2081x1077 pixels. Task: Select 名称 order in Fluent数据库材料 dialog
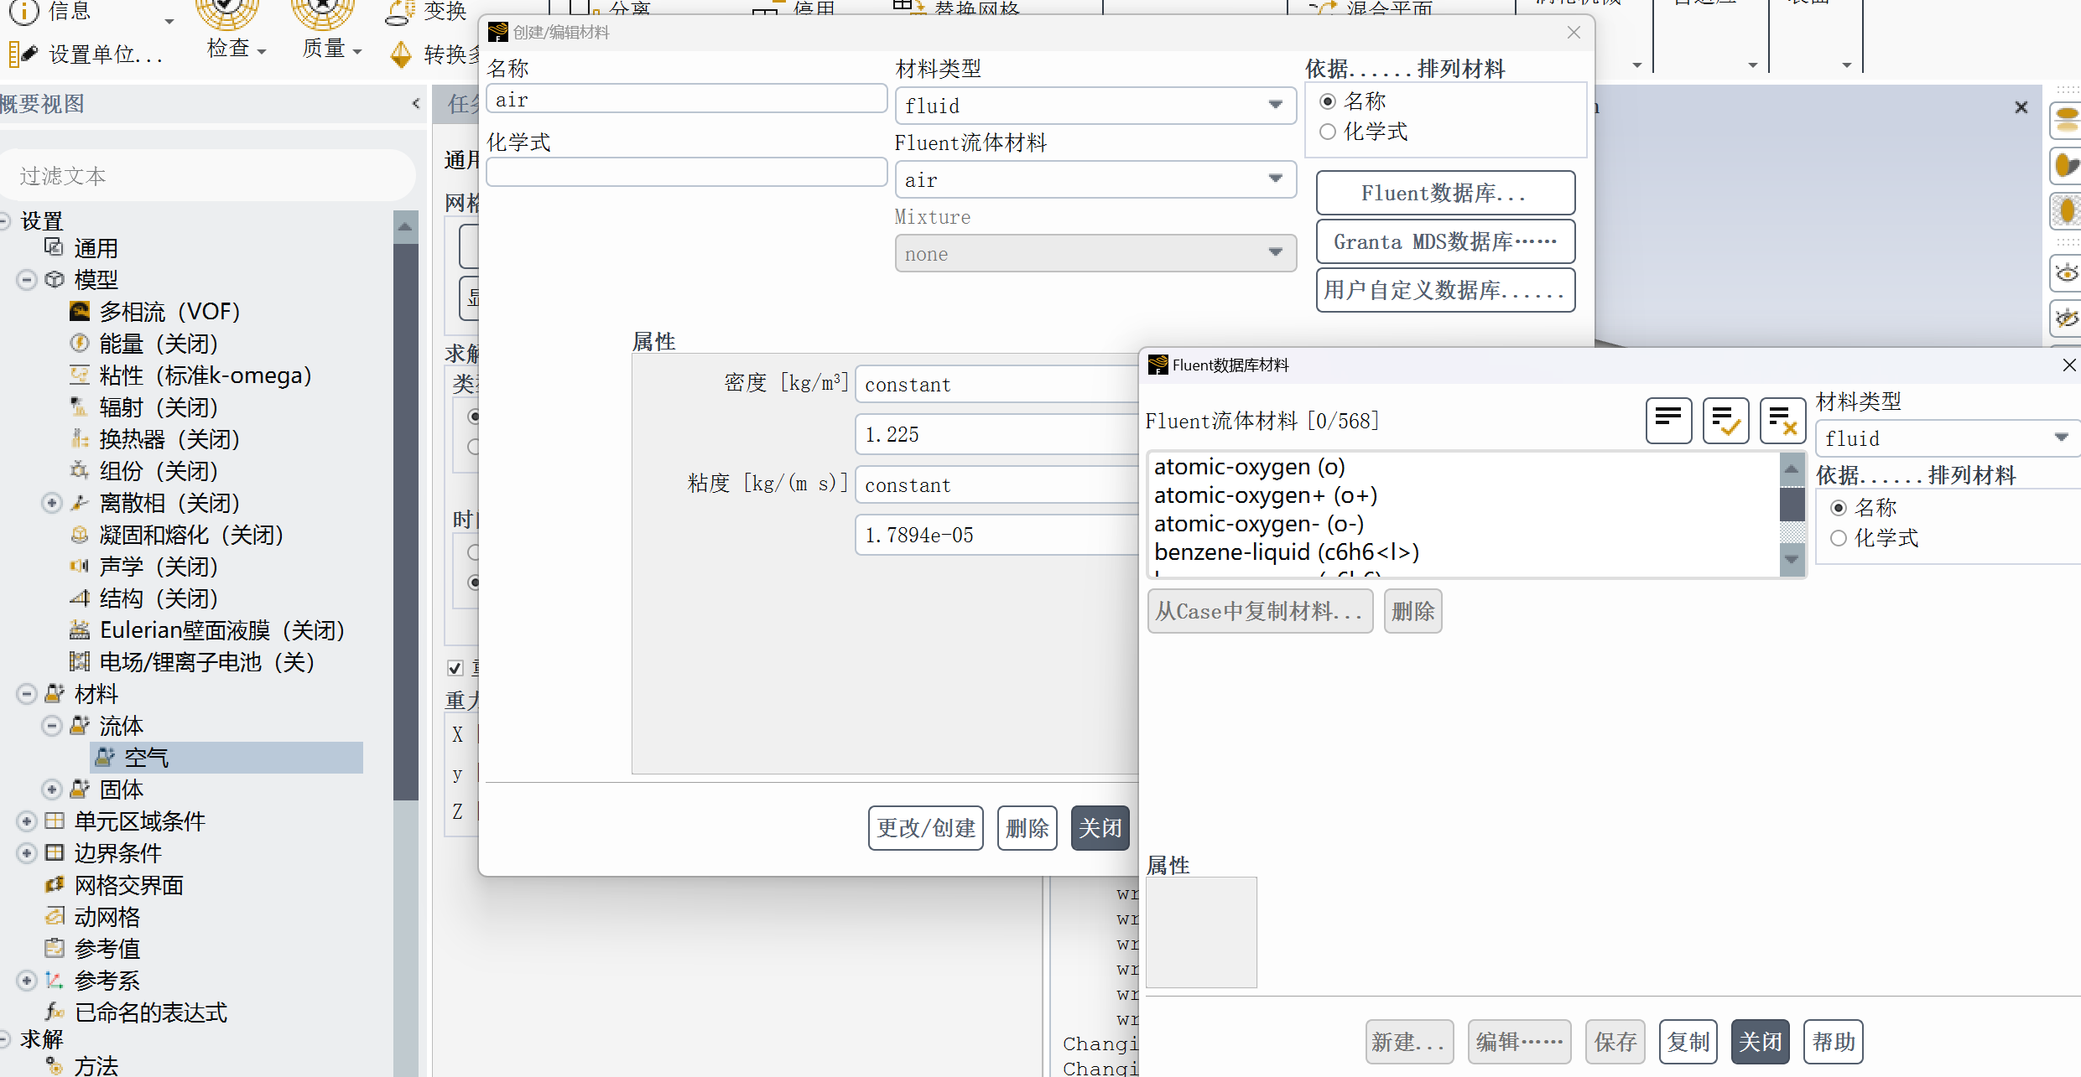[x=1839, y=508]
